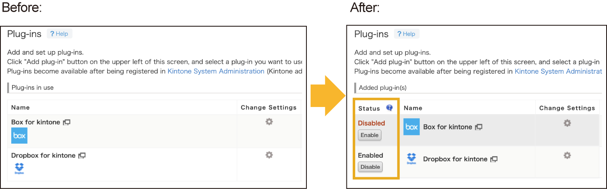Viewport: 607px width, 189px height.
Task: Open Box for kintone settings gear, Before panel
Action: tap(269, 122)
